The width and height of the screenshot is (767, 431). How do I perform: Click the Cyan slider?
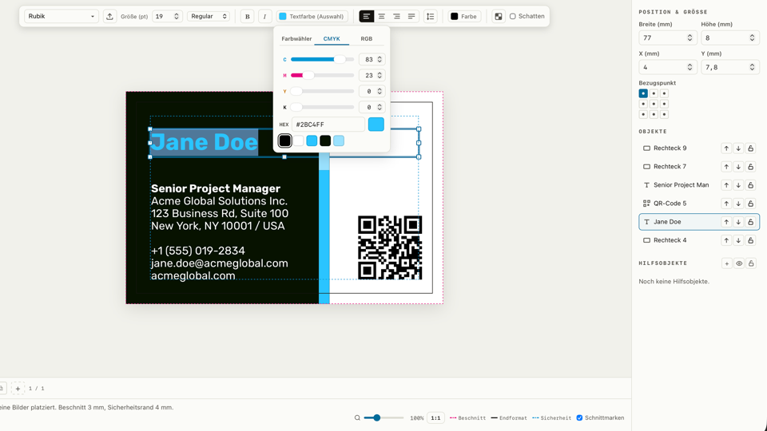point(322,59)
